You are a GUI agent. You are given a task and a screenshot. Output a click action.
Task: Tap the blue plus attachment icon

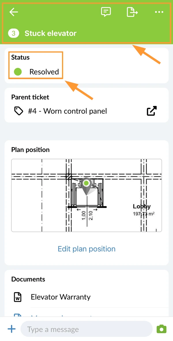[x=12, y=329]
